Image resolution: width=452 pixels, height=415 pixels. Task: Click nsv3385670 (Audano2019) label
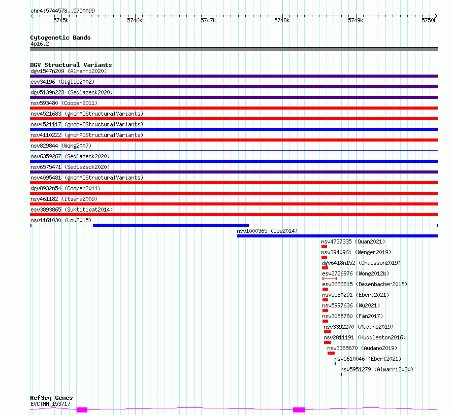pos(362,348)
